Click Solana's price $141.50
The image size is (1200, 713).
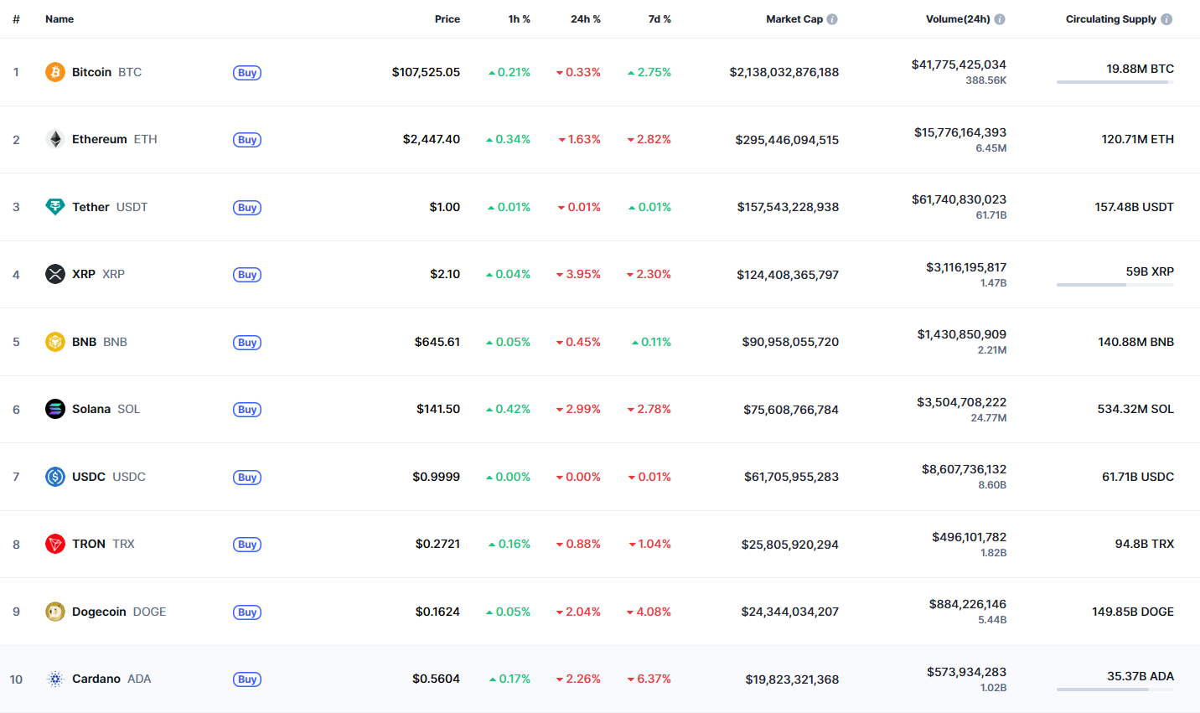(438, 409)
